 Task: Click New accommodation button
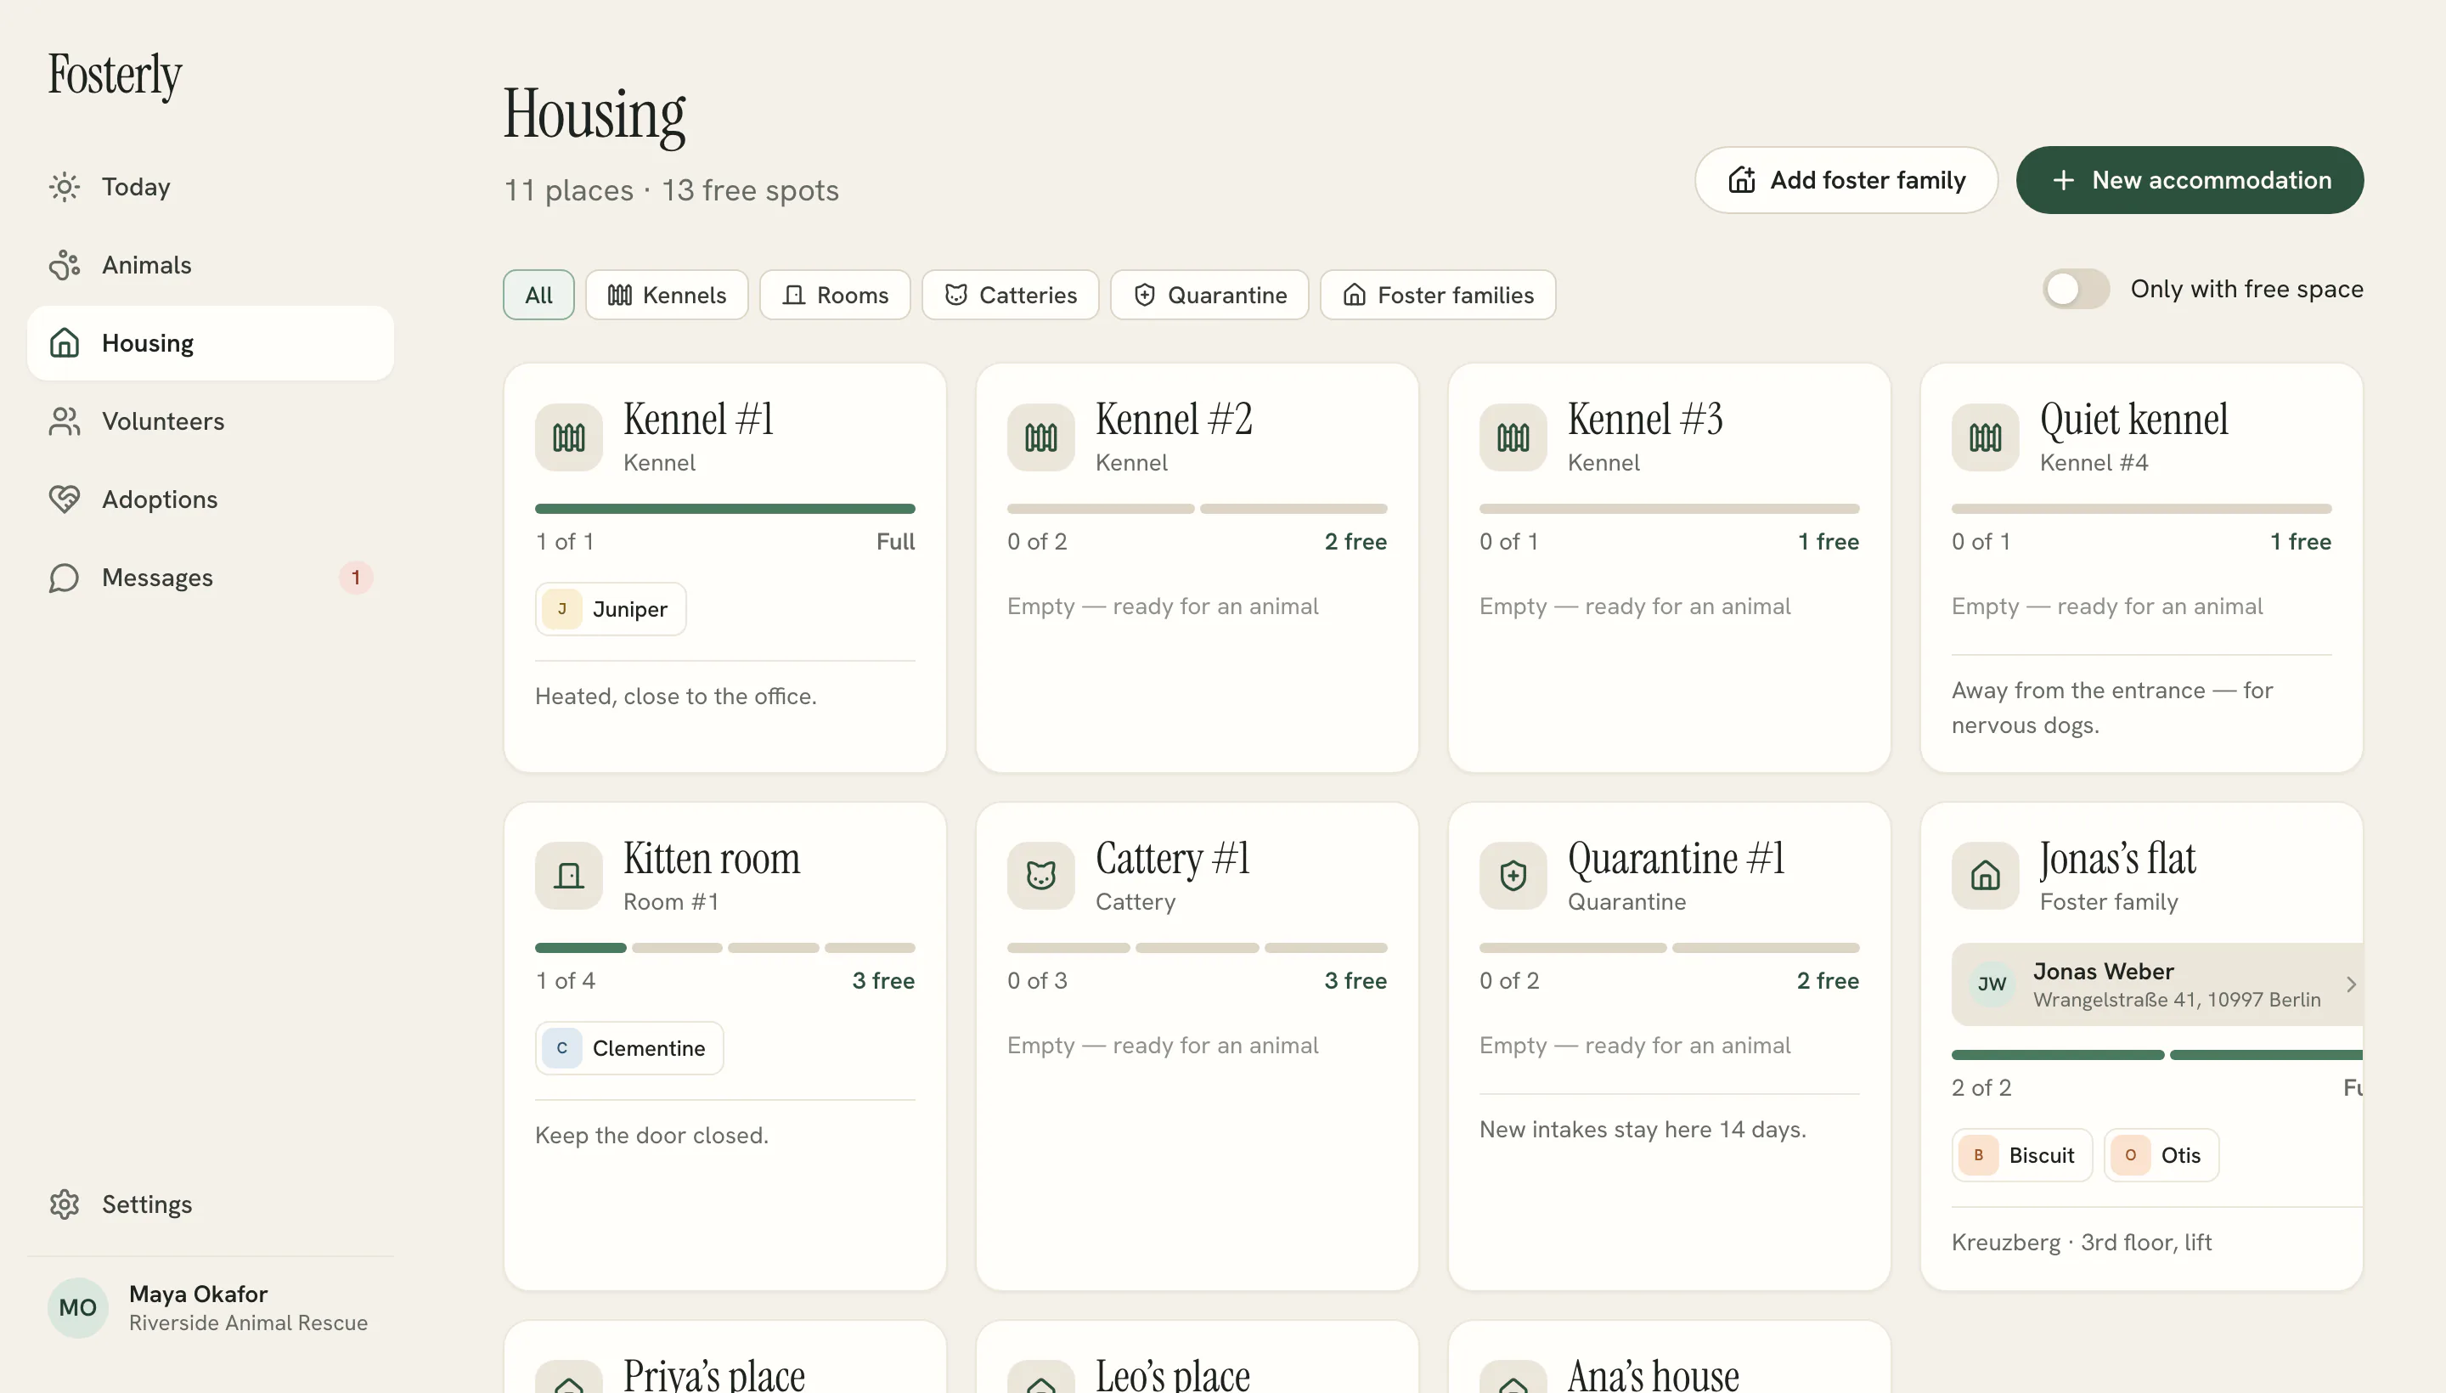pyautogui.click(x=2190, y=180)
